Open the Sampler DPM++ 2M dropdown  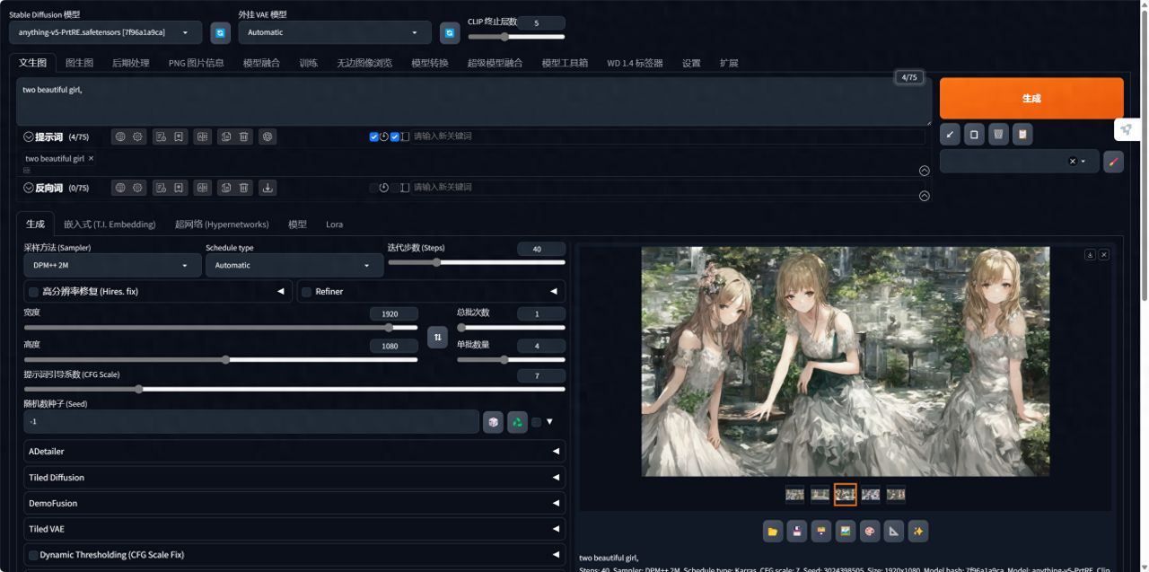click(x=112, y=266)
